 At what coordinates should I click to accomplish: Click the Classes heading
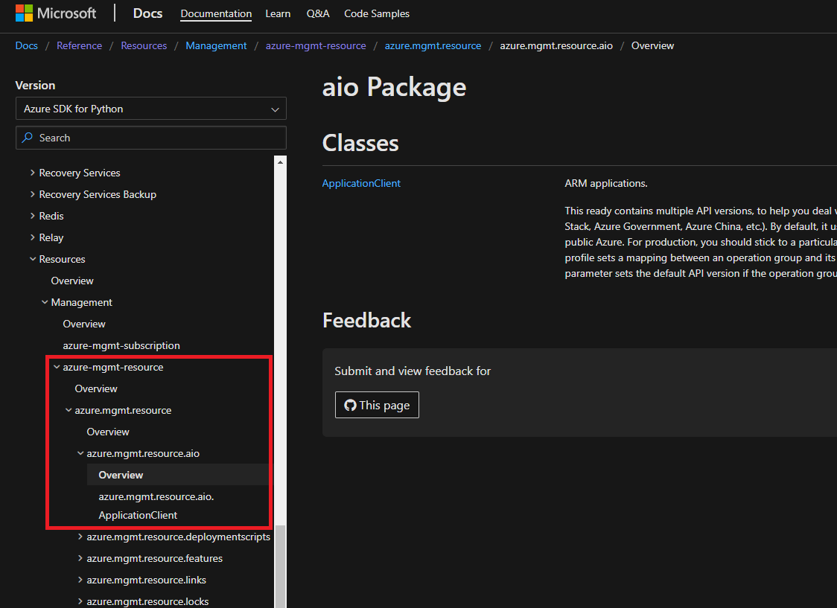[360, 143]
